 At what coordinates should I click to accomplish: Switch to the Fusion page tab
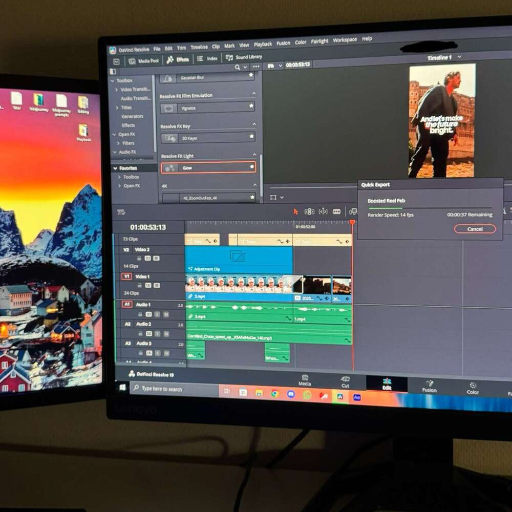click(x=429, y=387)
